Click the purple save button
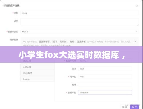The image size is (143, 109). 134,107
